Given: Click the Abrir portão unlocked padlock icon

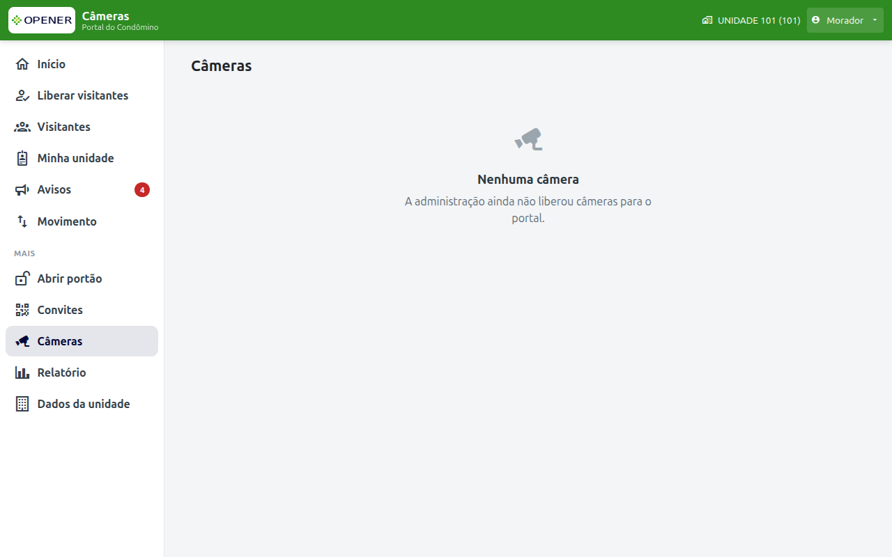Looking at the screenshot, I should (22, 278).
